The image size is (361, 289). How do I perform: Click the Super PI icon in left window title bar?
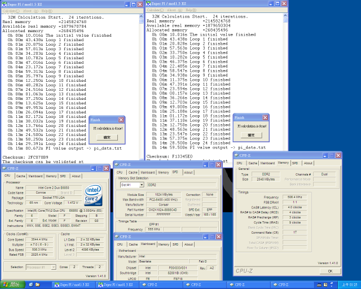click(x=4, y=5)
